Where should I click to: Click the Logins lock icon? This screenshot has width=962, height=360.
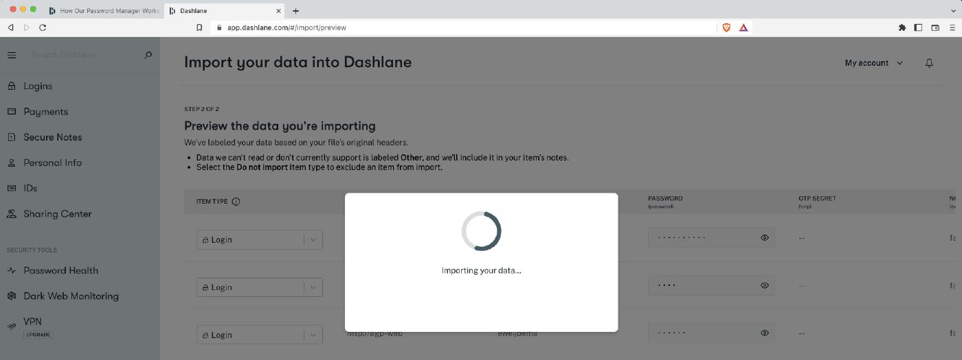click(11, 86)
